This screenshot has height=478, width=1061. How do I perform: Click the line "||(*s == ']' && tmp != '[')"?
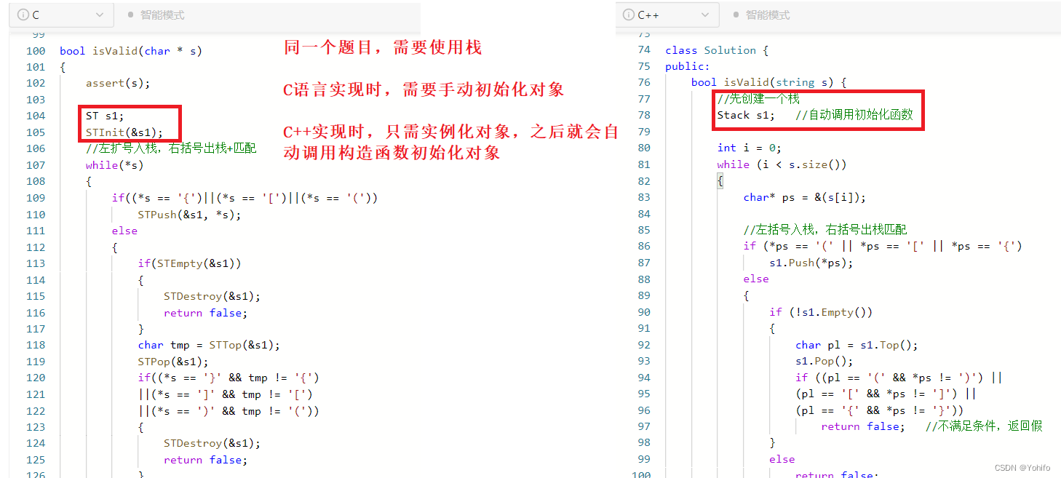point(225,394)
